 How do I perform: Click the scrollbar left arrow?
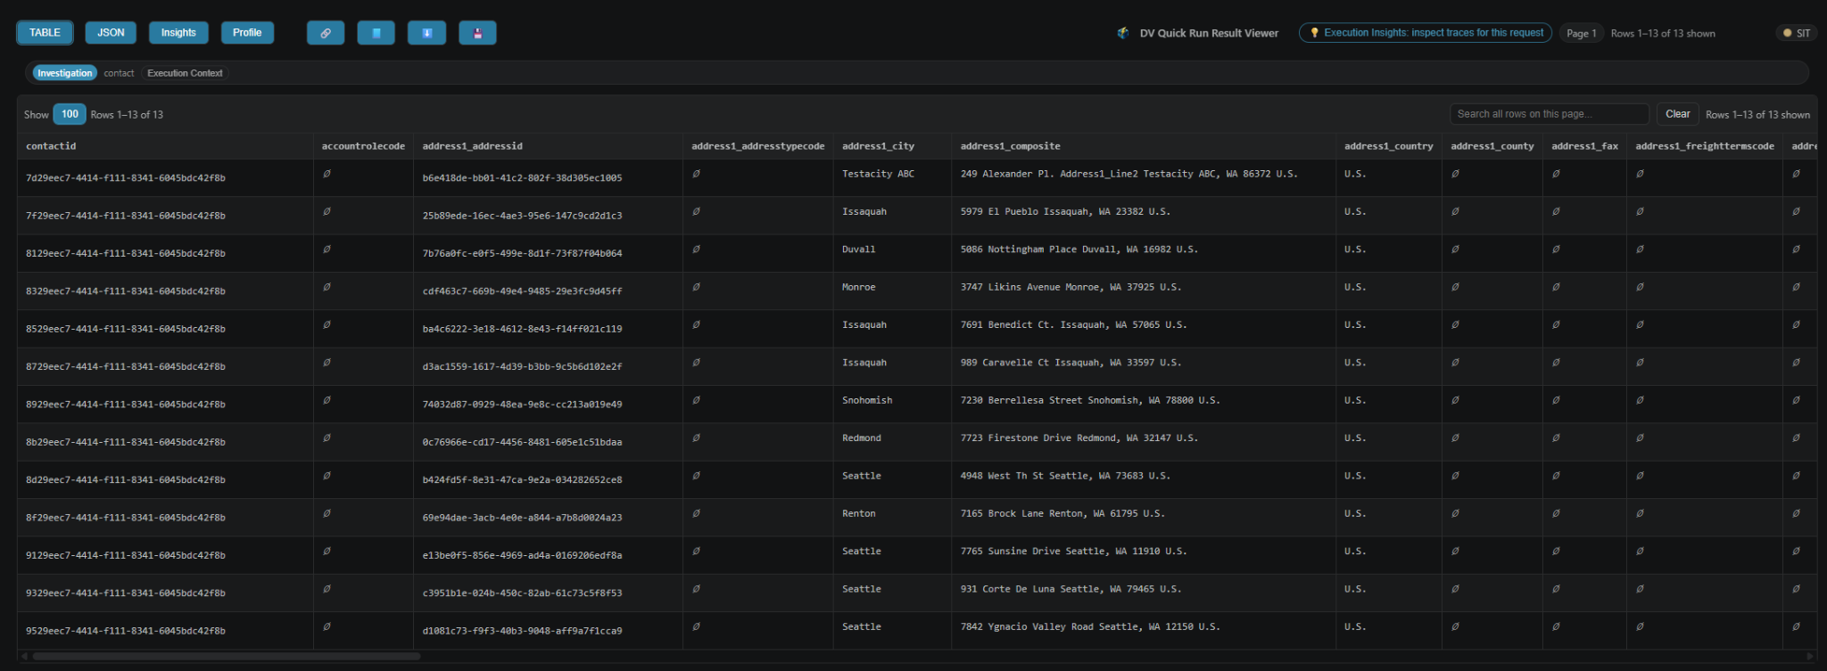[24, 656]
